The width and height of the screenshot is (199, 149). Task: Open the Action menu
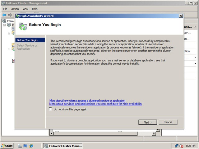tap(15, 9)
